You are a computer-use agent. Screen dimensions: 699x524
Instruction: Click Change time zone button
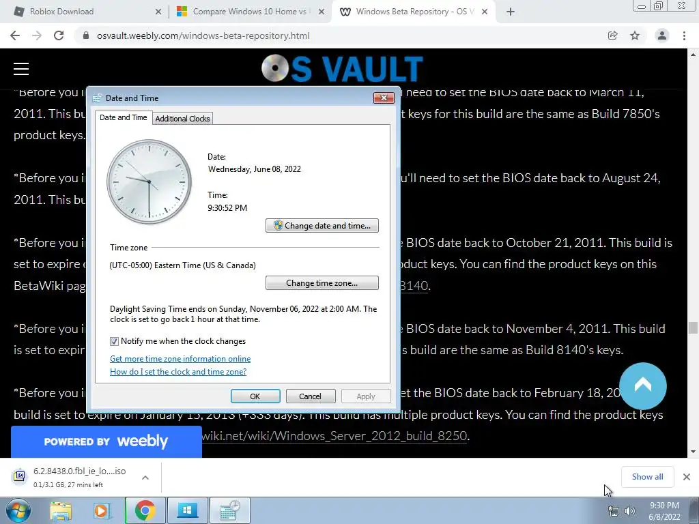[x=322, y=283]
